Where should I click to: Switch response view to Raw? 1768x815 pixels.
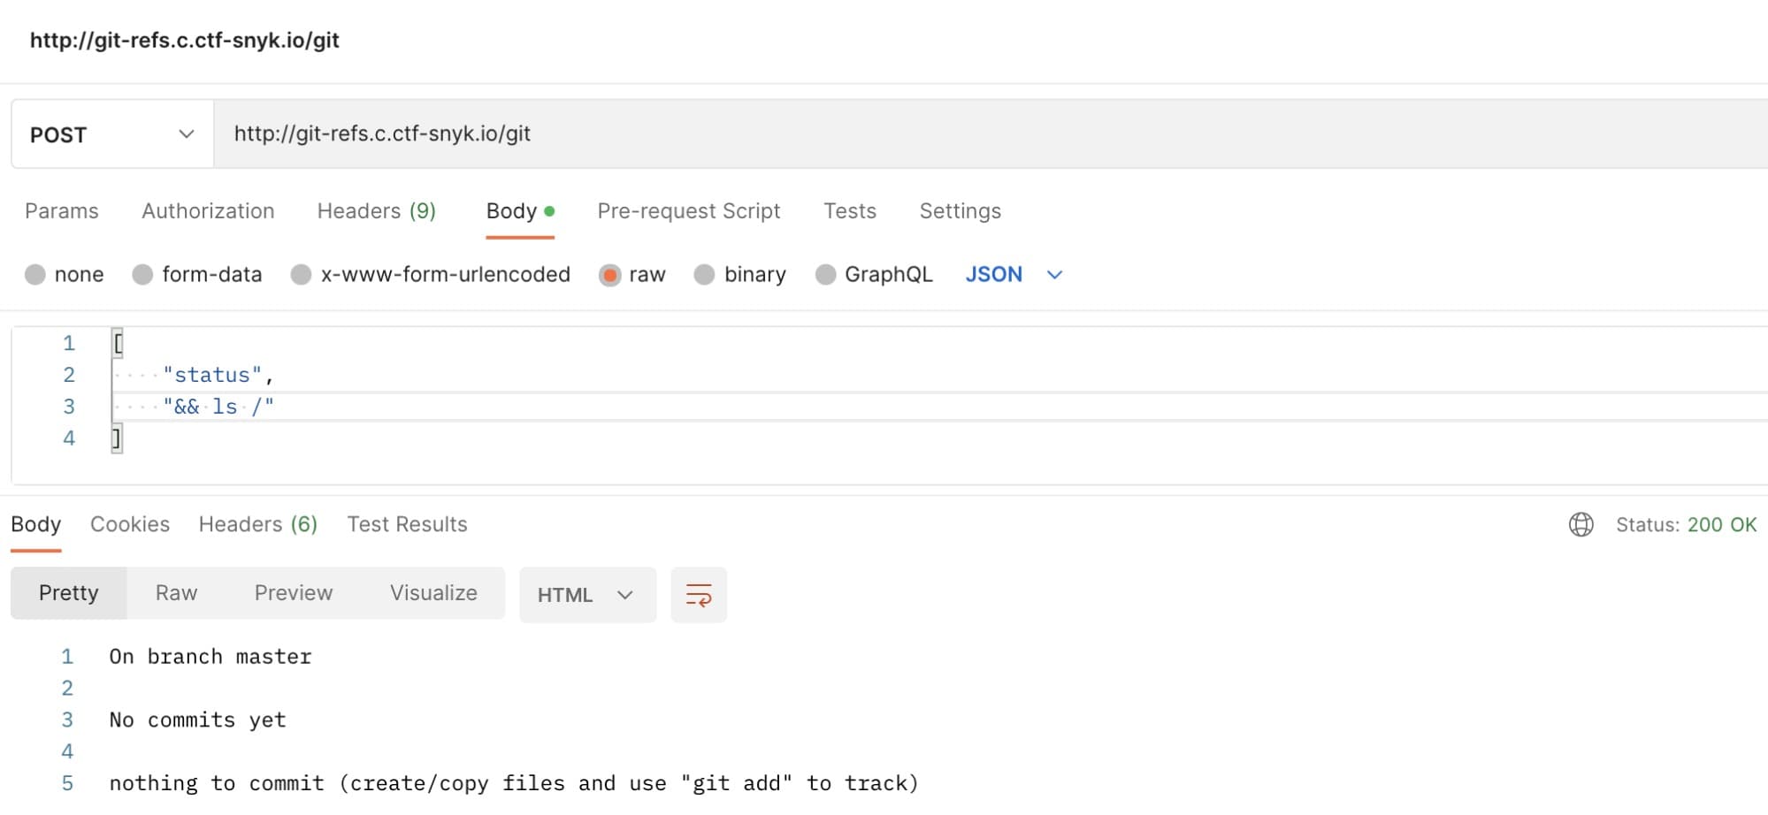click(x=176, y=593)
